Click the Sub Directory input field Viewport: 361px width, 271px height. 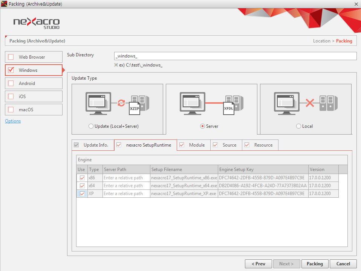(x=235, y=56)
